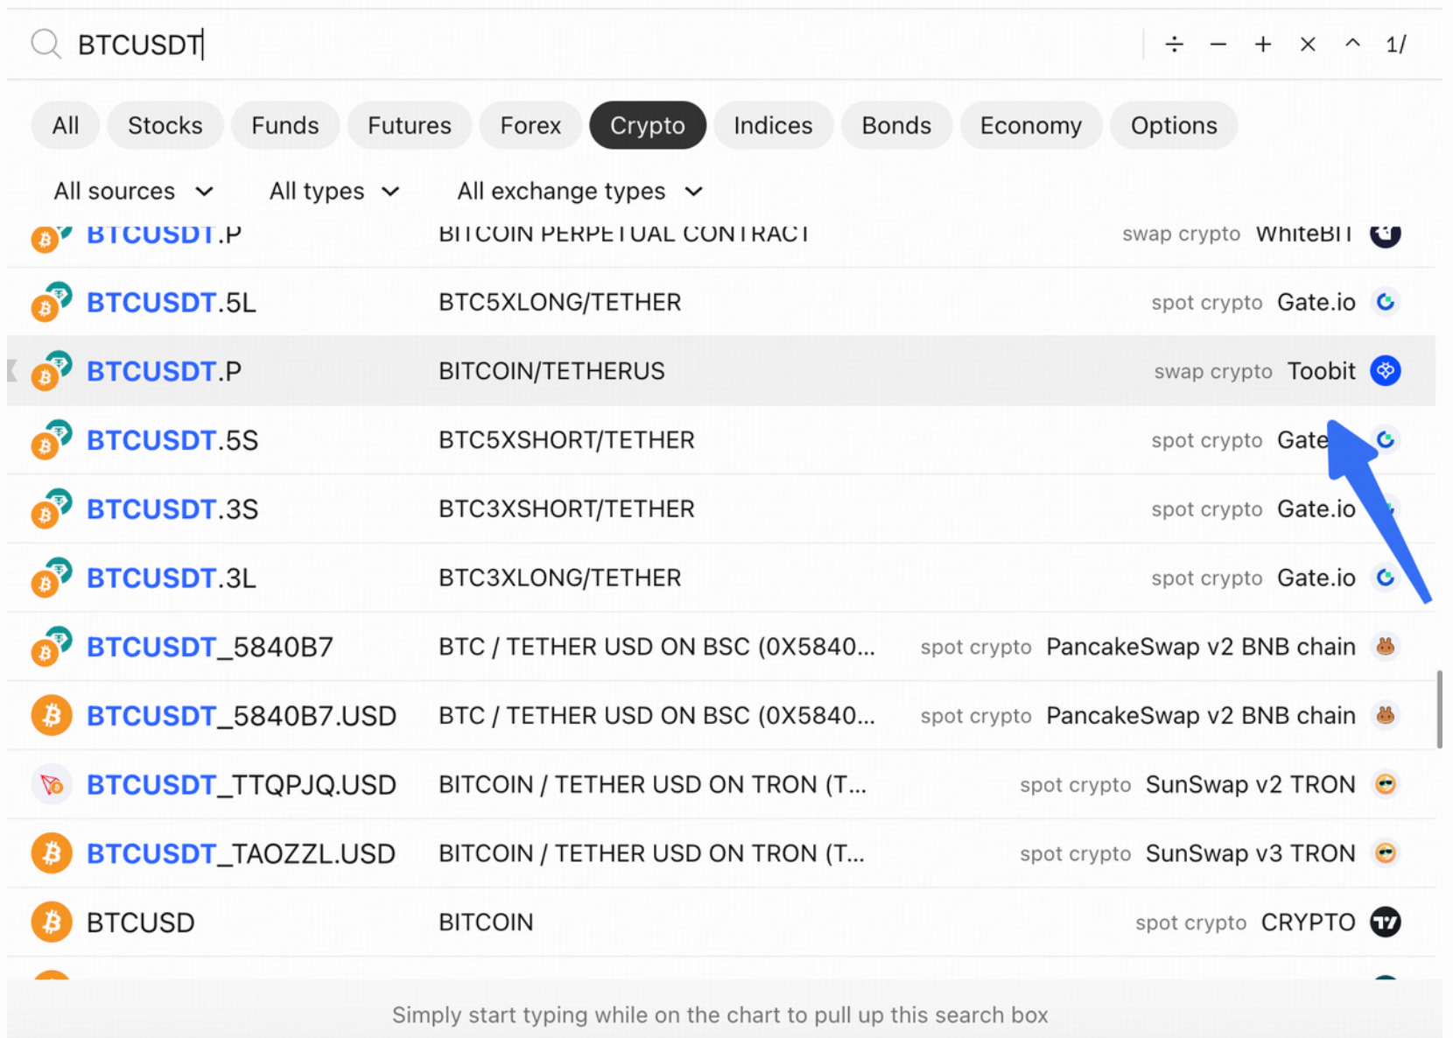
Task: Click the divide operator icon
Action: click(x=1174, y=44)
